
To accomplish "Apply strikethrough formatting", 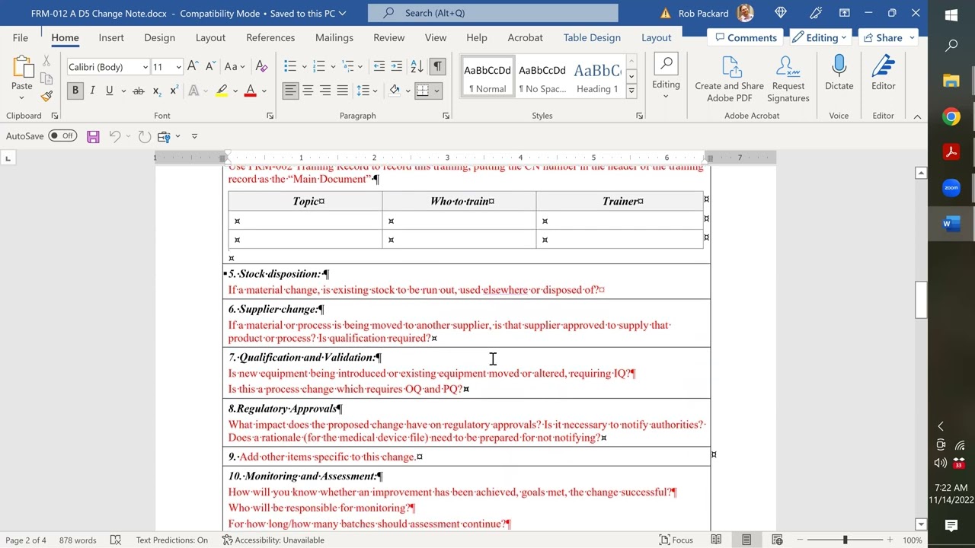I will 138,91.
